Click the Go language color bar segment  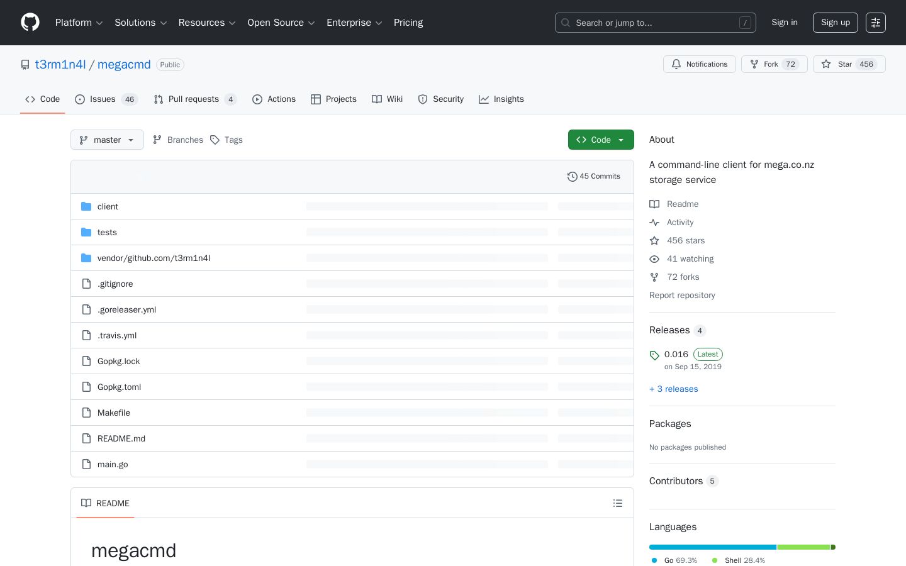pos(713,547)
